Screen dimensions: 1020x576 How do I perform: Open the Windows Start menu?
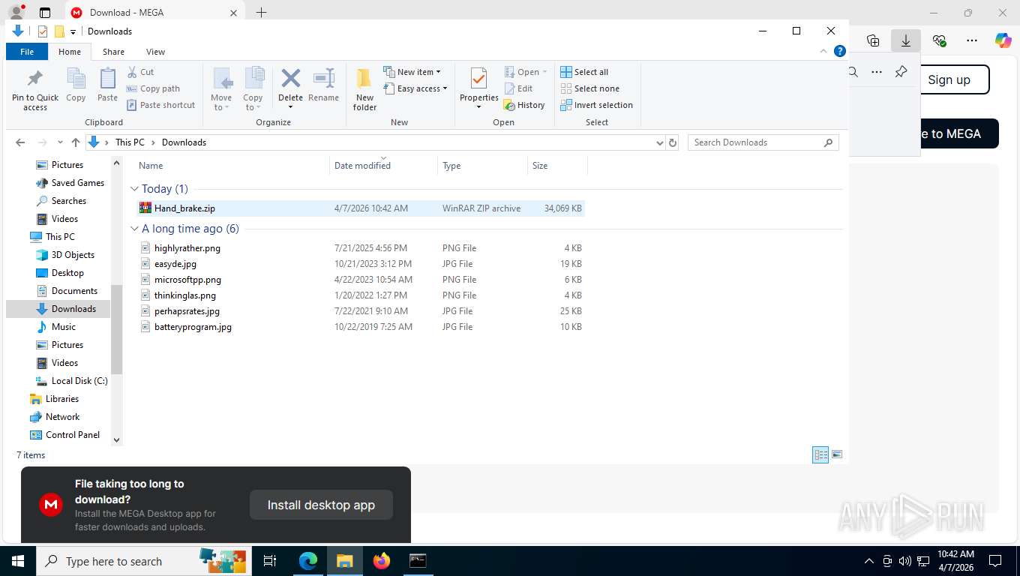coord(17,560)
